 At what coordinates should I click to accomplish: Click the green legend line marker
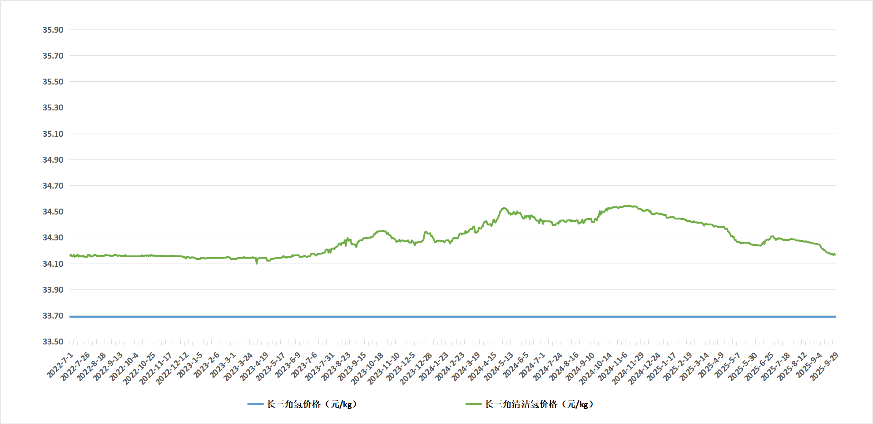473,404
